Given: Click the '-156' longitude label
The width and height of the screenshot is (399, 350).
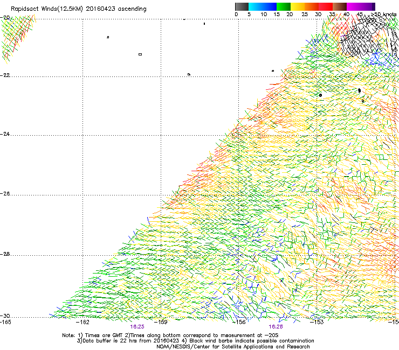Looking at the screenshot, I should [x=239, y=323].
